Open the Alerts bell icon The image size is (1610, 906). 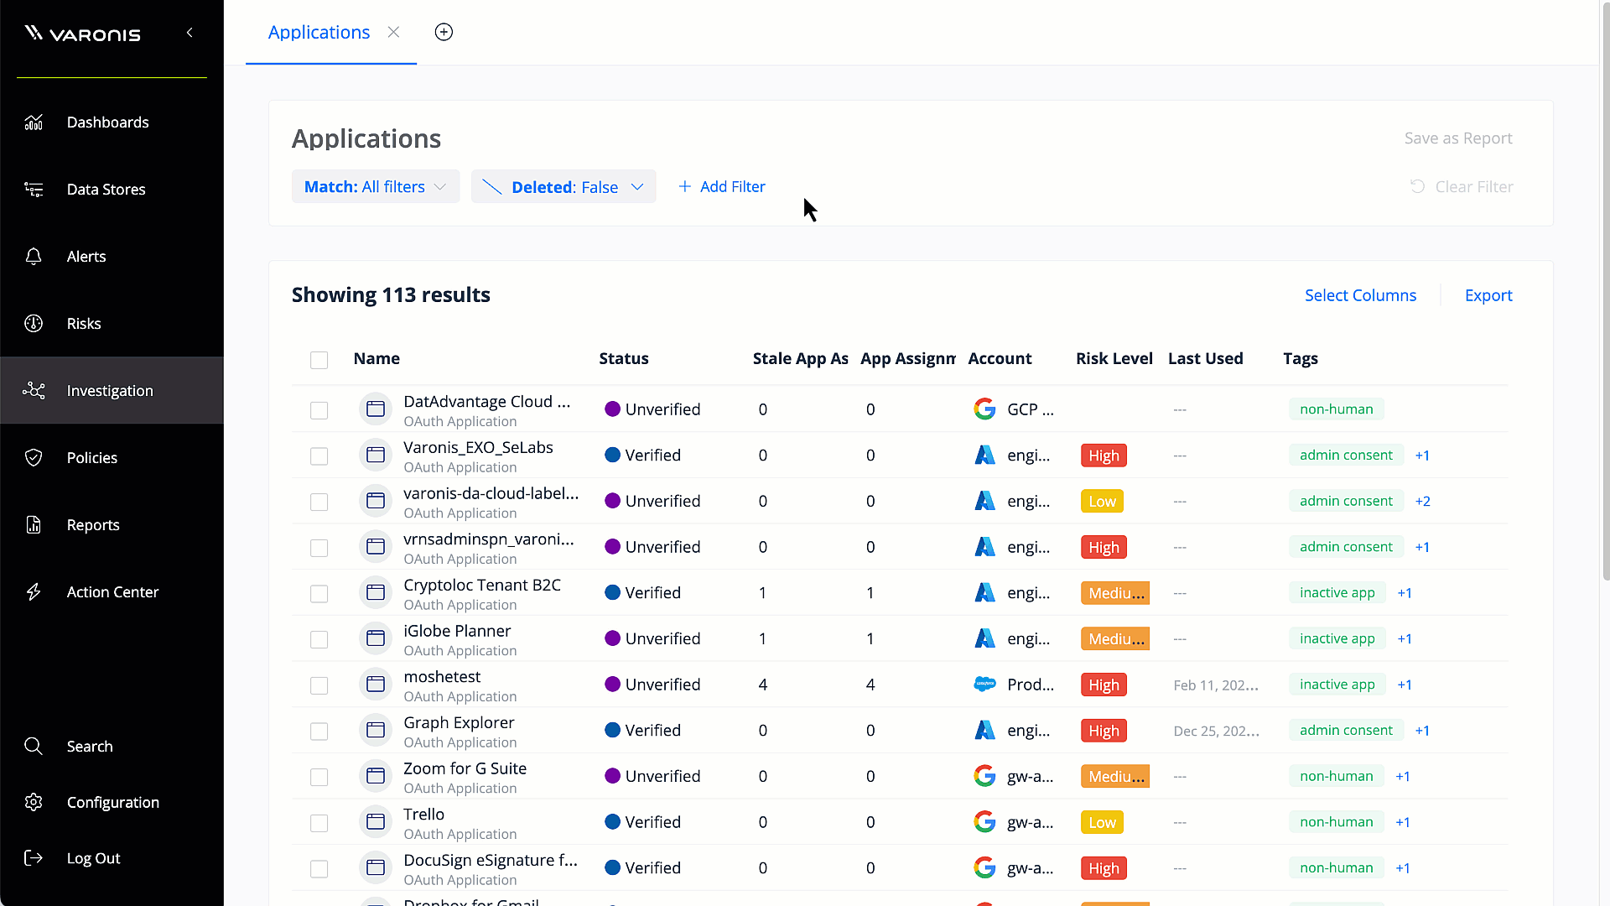coord(34,257)
